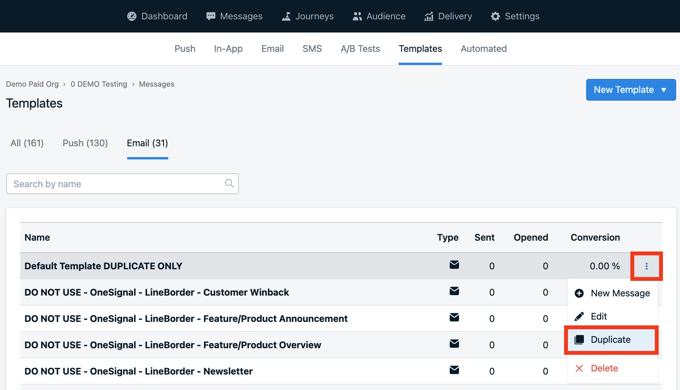Click the Messages speech bubble icon
The width and height of the screenshot is (680, 390).
(x=211, y=16)
